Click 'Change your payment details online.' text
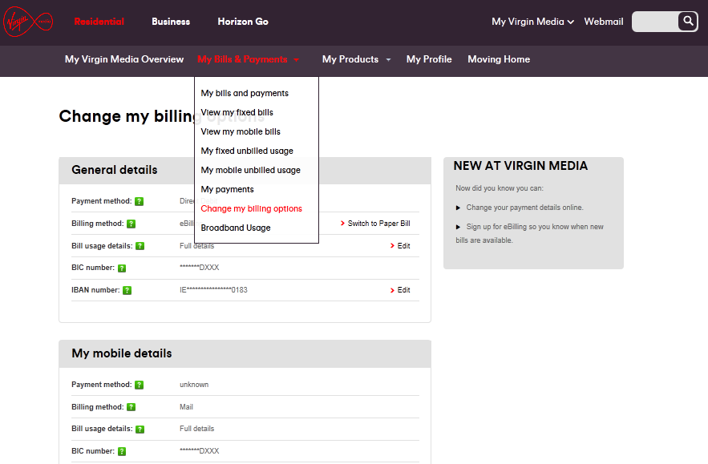Viewport: 708px width, 464px height. tap(524, 208)
